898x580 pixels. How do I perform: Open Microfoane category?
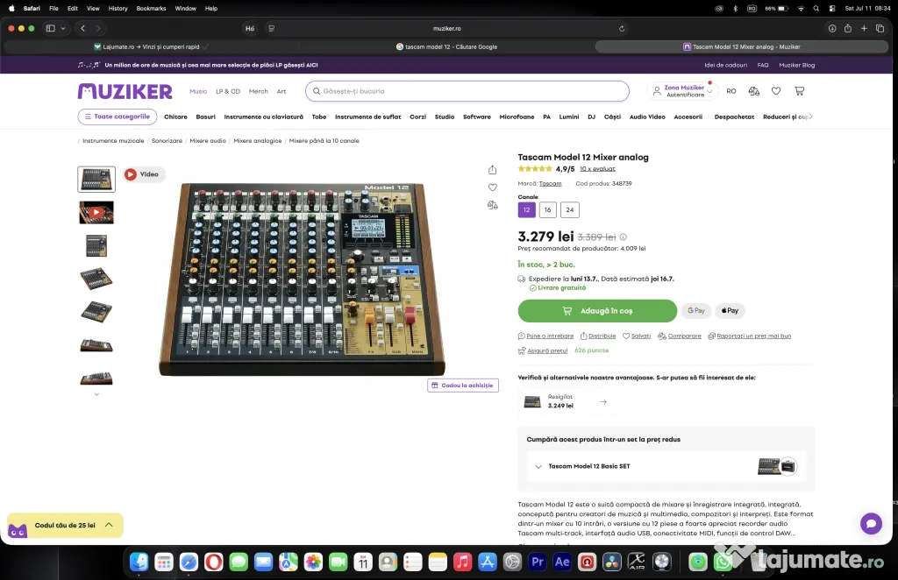(517, 117)
